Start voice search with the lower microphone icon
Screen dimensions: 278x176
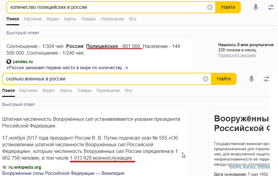251,79
